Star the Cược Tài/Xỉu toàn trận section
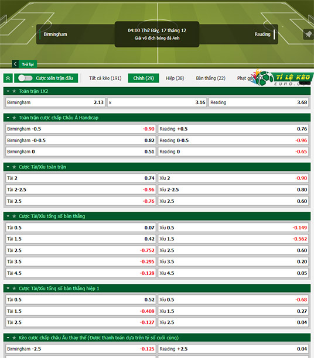 click(14, 167)
